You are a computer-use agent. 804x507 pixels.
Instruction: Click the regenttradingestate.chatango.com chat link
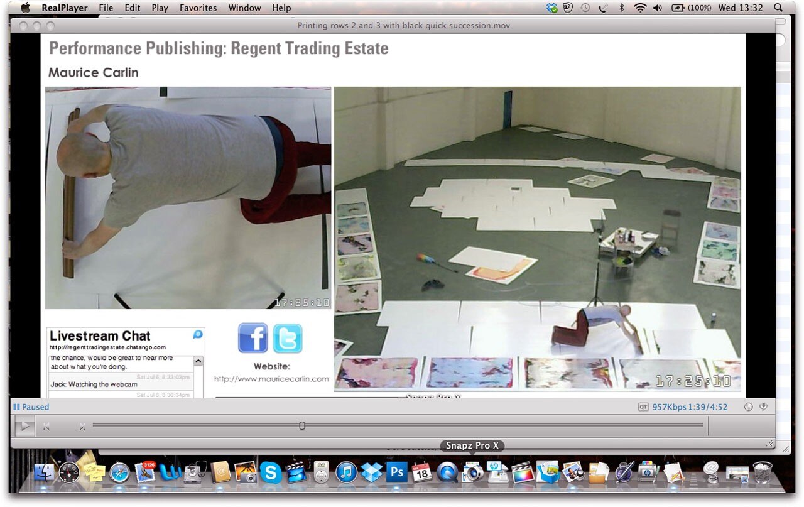click(x=107, y=347)
